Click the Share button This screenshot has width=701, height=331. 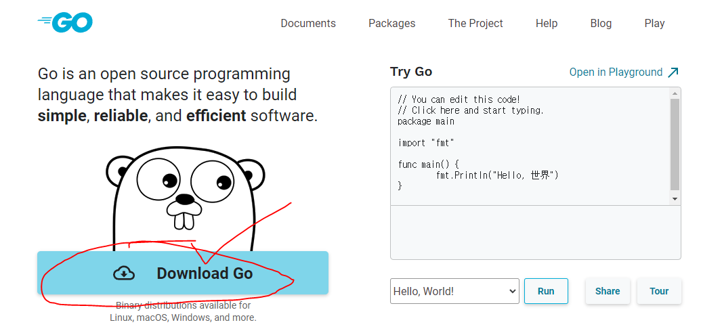tap(608, 291)
